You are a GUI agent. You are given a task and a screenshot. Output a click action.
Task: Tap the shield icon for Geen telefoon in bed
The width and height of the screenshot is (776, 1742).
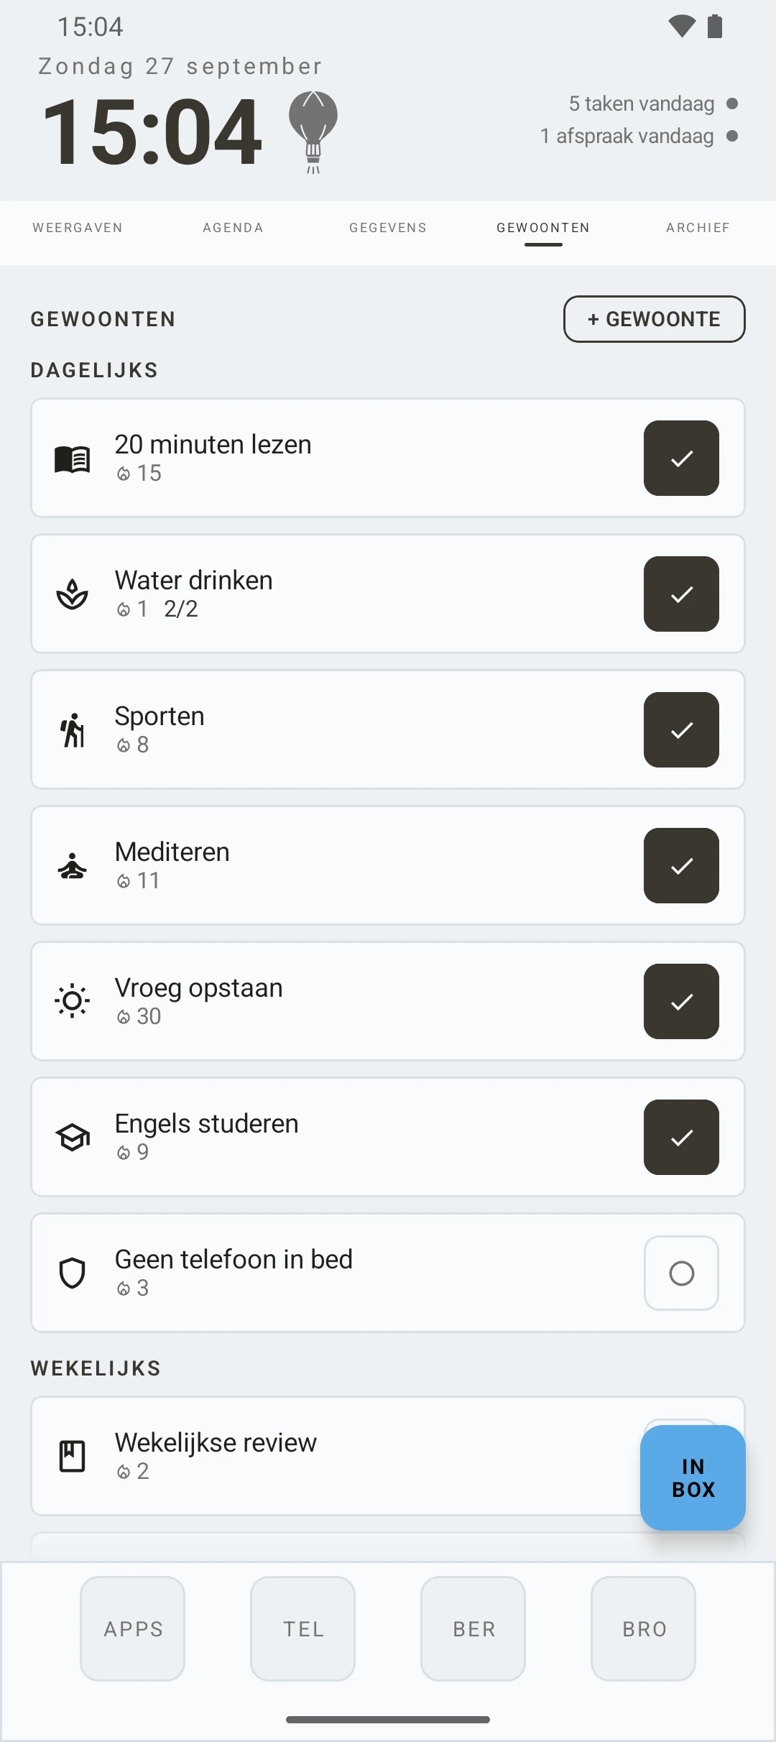[73, 1273]
